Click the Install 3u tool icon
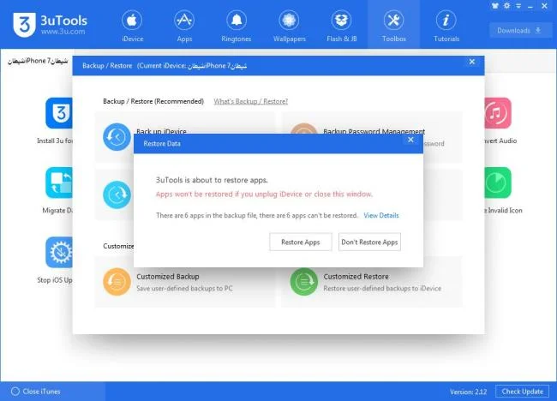The image size is (557, 401). tap(59, 113)
